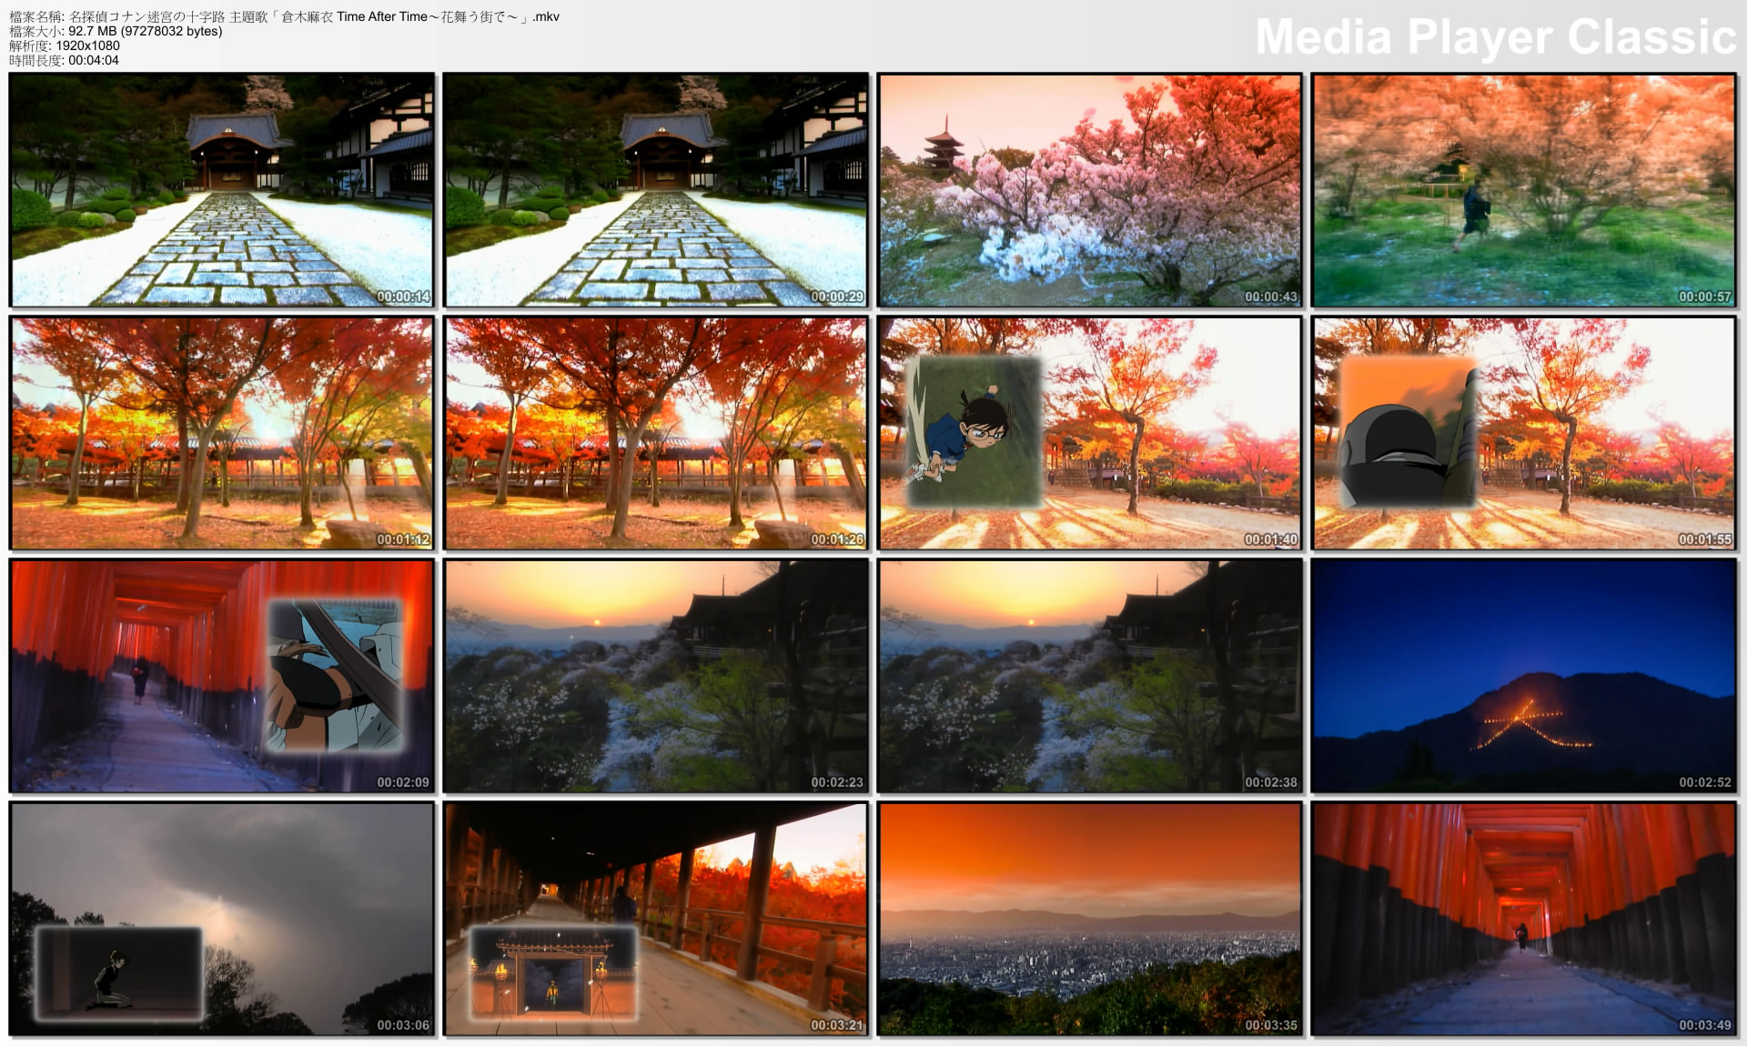Select the thumbnail stamped 00:00:29
The image size is (1747, 1046).
(656, 190)
